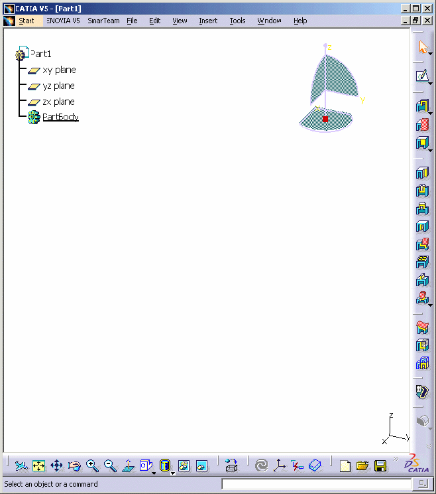Open a file with the folder icon
The height and width of the screenshot is (494, 436).
click(362, 466)
